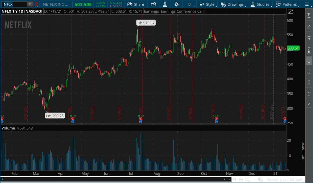
Task: Click blue earnings bulb icon under $1.74
Action: click(x=216, y=121)
